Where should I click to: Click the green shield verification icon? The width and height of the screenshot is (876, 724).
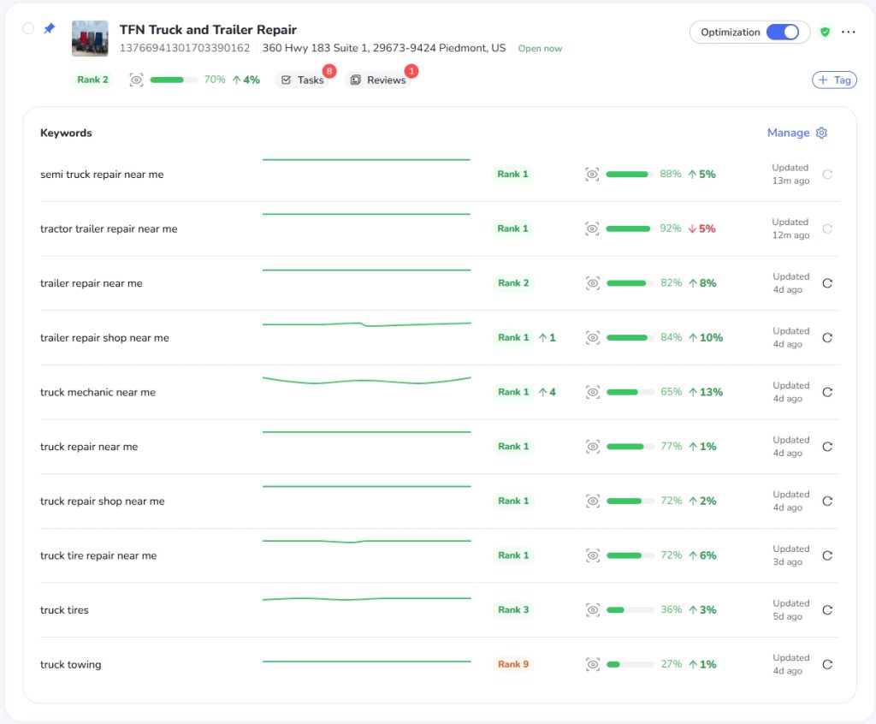tap(825, 32)
